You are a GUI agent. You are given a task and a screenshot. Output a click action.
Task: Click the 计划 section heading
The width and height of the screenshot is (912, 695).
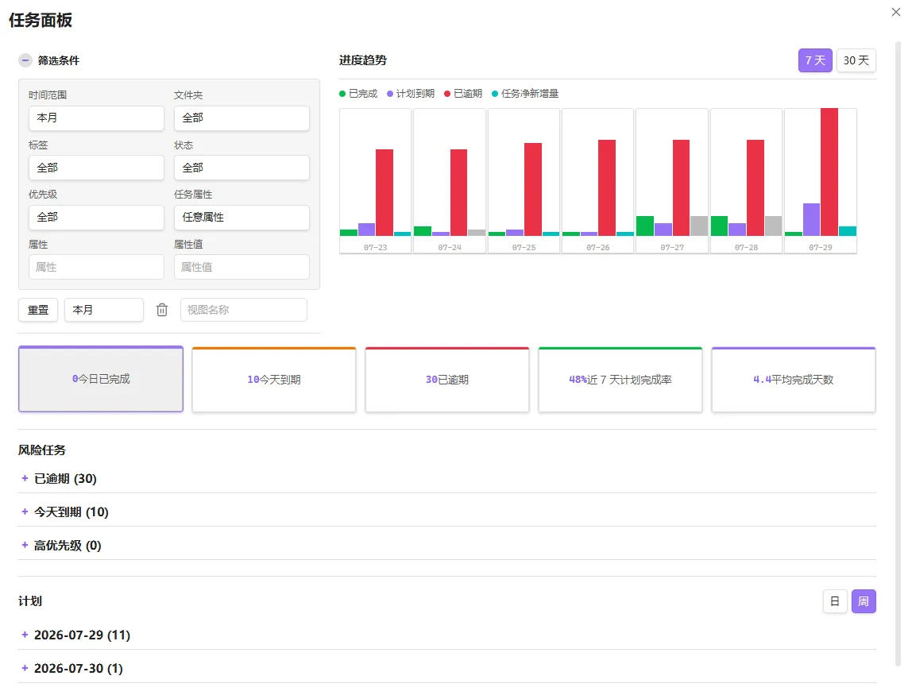pyautogui.click(x=30, y=601)
